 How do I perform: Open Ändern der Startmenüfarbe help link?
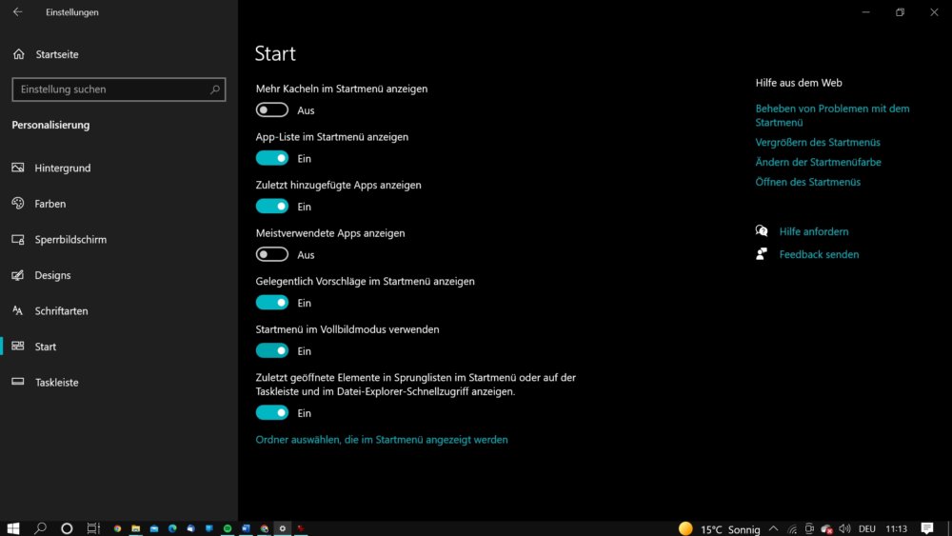pos(818,162)
